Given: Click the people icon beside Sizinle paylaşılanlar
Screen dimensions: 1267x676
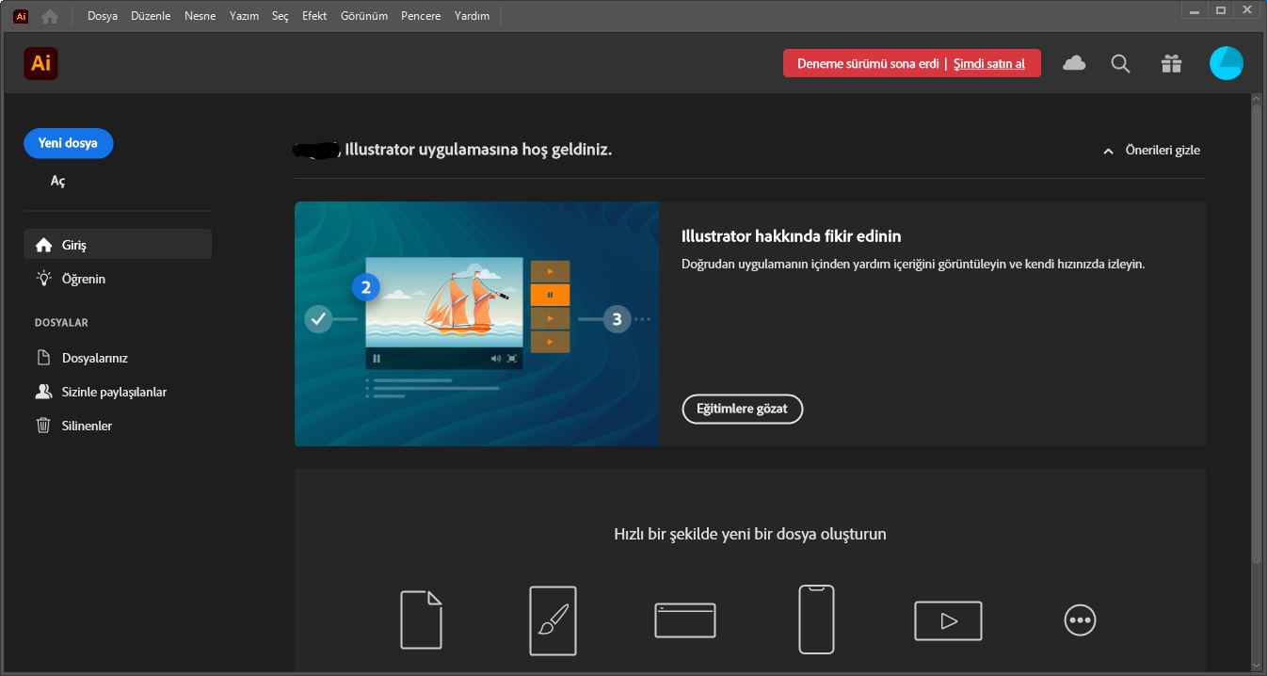Looking at the screenshot, I should (x=43, y=392).
